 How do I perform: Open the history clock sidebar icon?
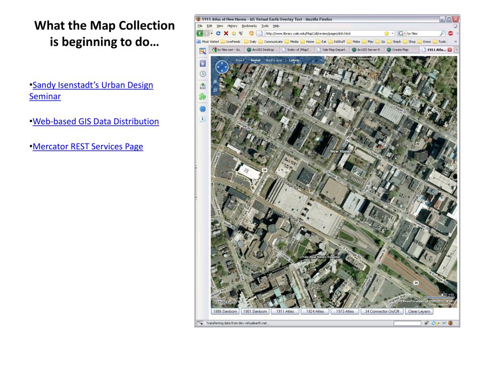tap(203, 74)
